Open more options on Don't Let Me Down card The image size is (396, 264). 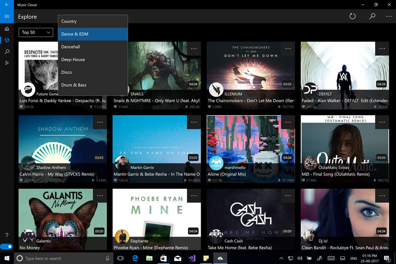288,49
